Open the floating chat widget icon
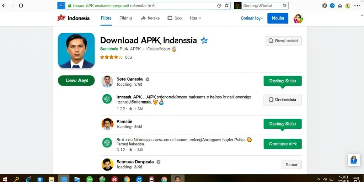The image size is (364, 182). tap(354, 160)
